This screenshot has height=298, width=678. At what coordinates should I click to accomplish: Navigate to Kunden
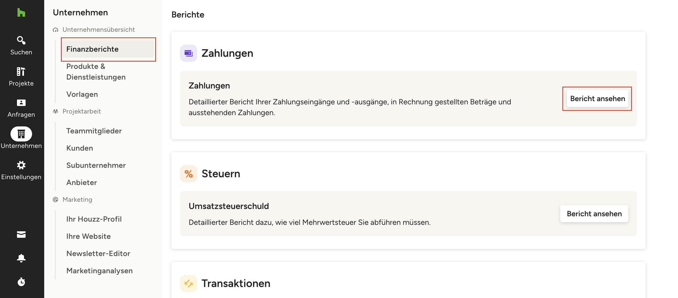click(x=79, y=148)
